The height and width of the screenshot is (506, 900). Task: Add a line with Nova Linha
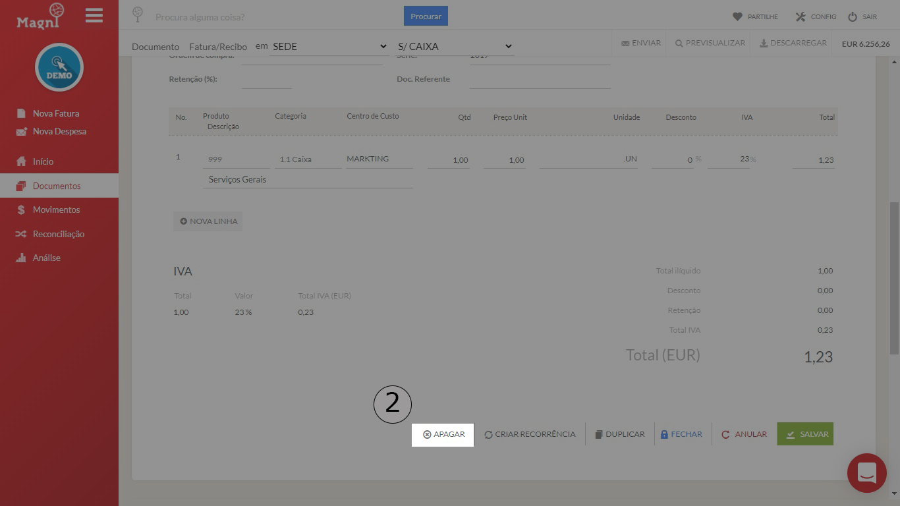coord(208,221)
